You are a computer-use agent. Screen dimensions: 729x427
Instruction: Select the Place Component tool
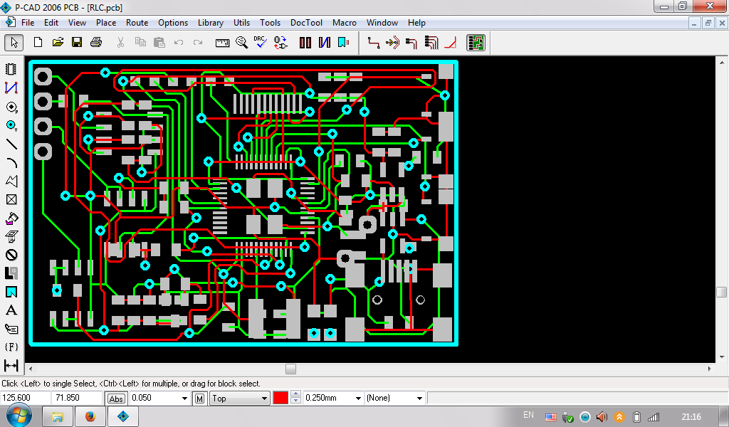11,69
